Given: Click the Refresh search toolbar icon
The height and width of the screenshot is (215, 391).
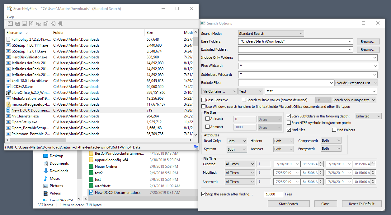Looking at the screenshot, I should [31, 23].
